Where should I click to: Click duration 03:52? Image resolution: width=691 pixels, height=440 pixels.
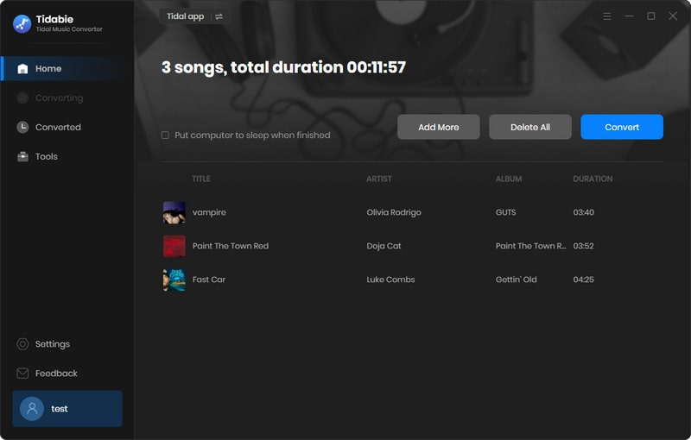[x=584, y=246]
